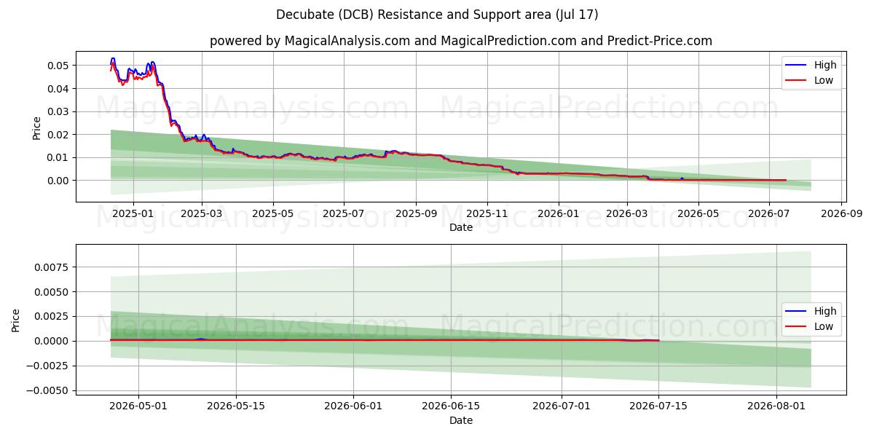Click the '2026-07-15' x-axis tick label
Viewport: 874px width, 437px height.
(x=659, y=406)
